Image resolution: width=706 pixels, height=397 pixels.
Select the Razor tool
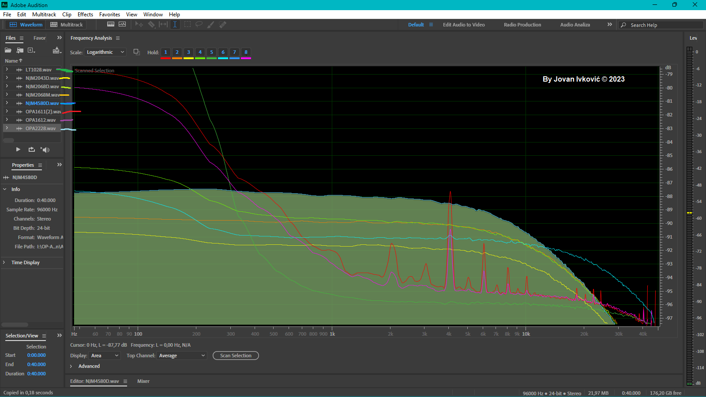tap(151, 24)
